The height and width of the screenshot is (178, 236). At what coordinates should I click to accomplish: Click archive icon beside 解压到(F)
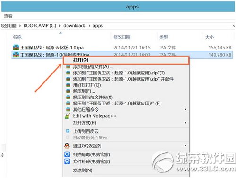[x=68, y=91]
